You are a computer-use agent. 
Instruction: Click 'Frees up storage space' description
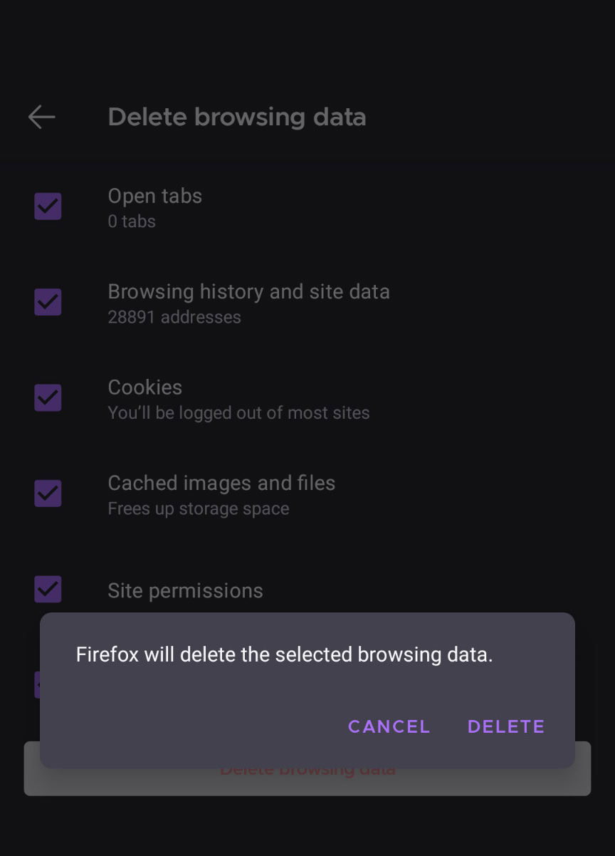click(x=199, y=508)
